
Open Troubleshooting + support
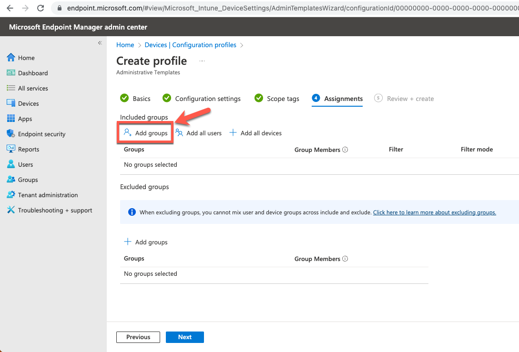click(x=55, y=210)
